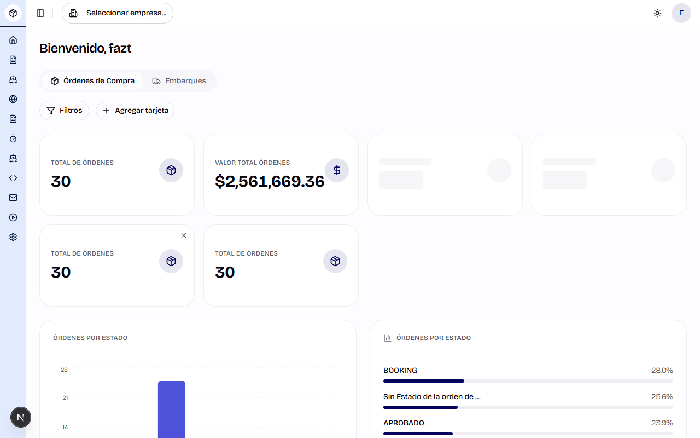Open settings gear in the sidebar
This screenshot has width=700, height=438.
(13, 237)
